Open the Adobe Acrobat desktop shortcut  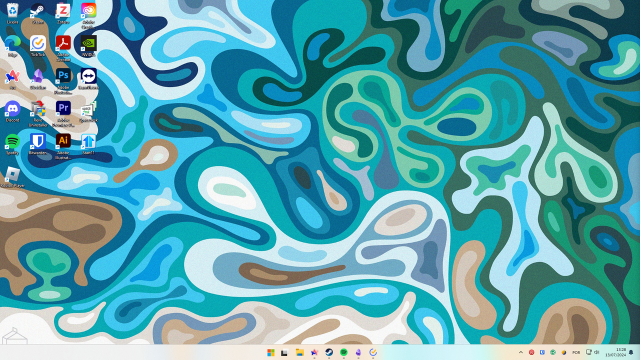(x=63, y=43)
